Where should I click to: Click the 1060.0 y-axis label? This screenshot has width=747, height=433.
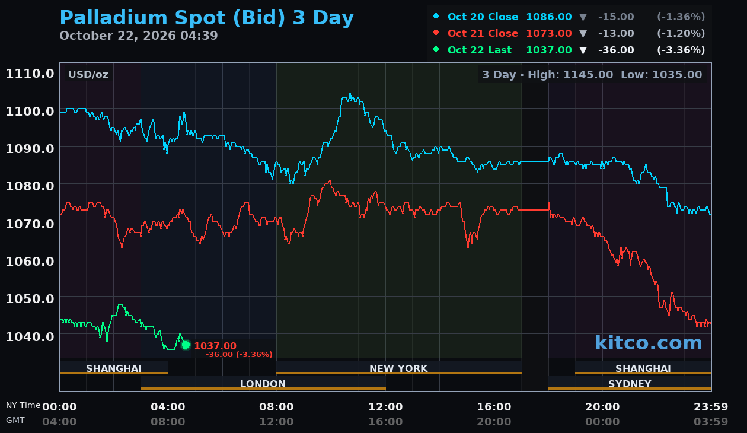point(30,261)
